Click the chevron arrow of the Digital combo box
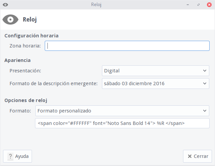 coord(205,71)
